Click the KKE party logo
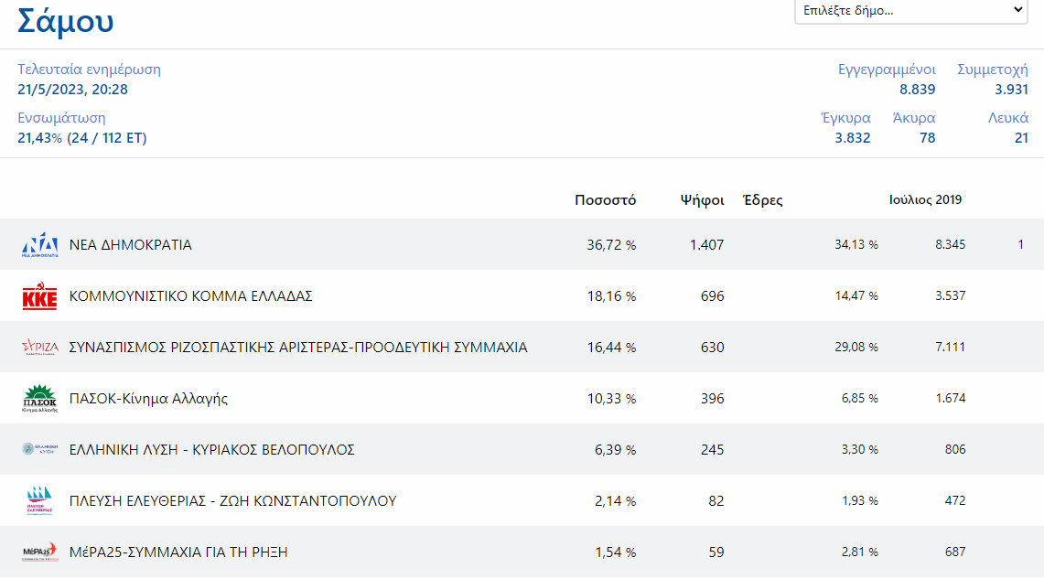Viewport: 1044px width, 579px height. pyautogui.click(x=40, y=296)
